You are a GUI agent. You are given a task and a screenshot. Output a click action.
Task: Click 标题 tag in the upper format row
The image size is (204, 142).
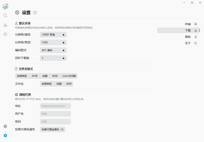pos(45,76)
